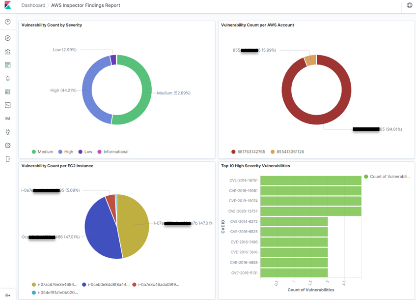Open the Management gear icon
The width and height of the screenshot is (416, 301).
point(8,145)
